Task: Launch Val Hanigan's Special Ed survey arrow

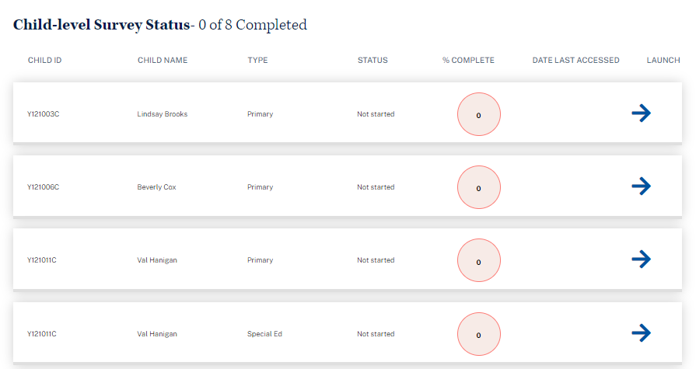Action: (641, 332)
